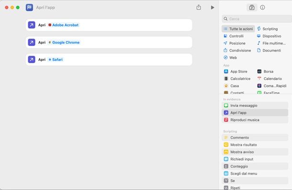Add the Invia messaggio action
This screenshot has height=190, width=292.
tap(255, 106)
